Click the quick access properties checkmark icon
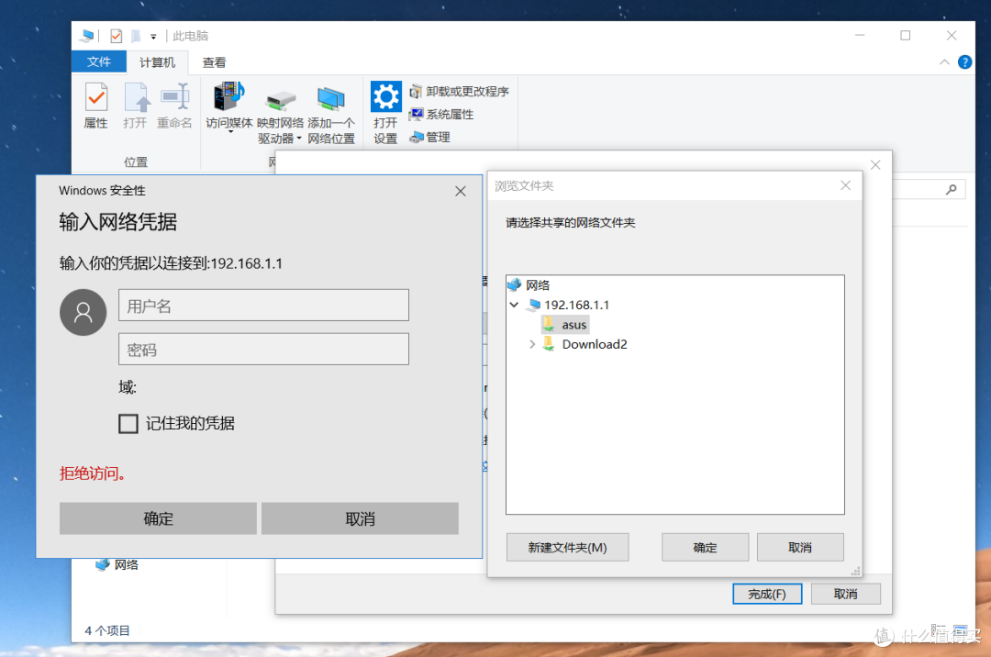This screenshot has width=991, height=657. click(x=117, y=36)
